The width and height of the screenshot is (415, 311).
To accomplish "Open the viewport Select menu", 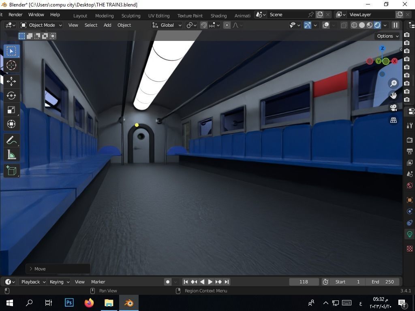I will [91, 25].
